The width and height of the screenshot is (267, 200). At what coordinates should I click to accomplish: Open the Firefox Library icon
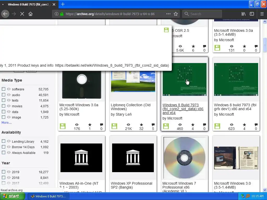tap(244, 14)
